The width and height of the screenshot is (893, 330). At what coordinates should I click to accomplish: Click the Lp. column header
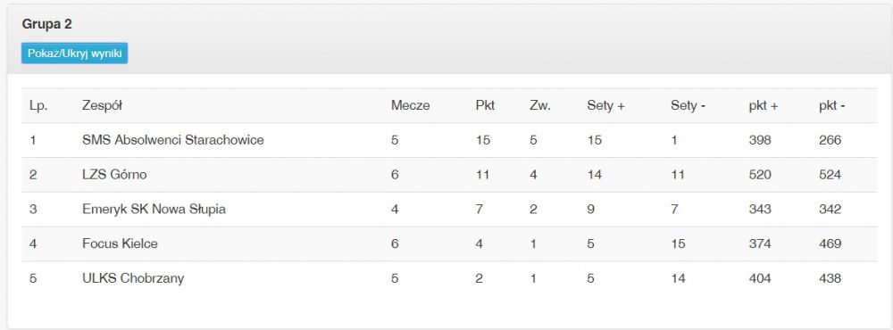(x=38, y=105)
